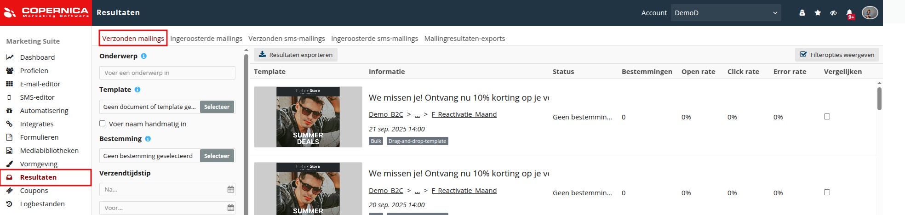Enable 'Voer naam handmatig in' checkbox
Image resolution: width=905 pixels, height=215 pixels.
pos(103,124)
